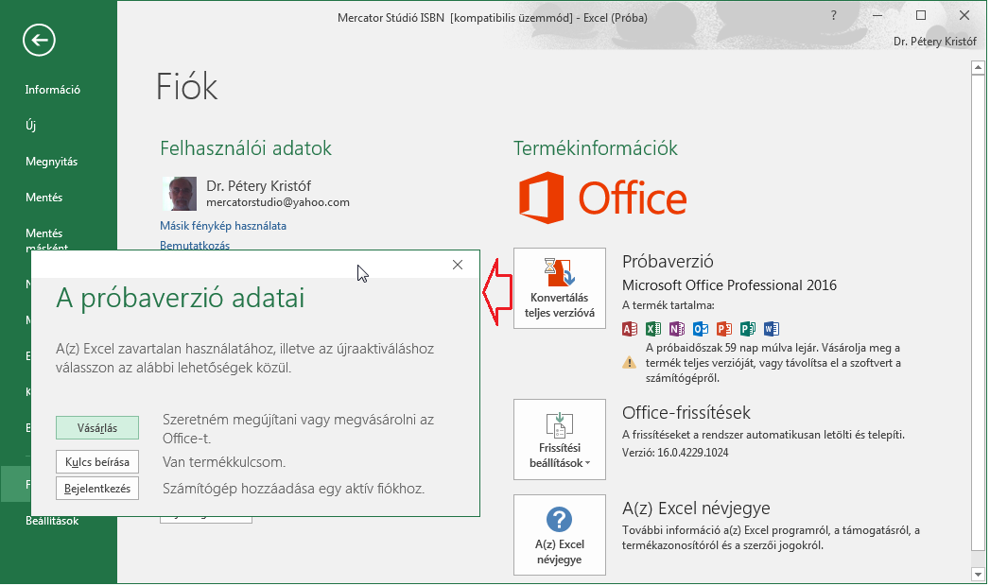
Task: Click the Outlook product icon
Action: point(701,329)
